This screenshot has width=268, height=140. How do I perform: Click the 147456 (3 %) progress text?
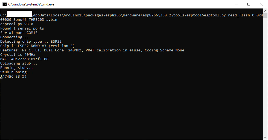click(13, 77)
